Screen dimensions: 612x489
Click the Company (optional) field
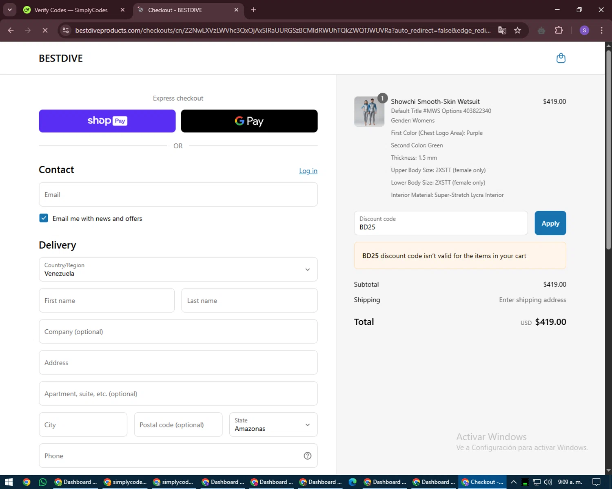[178, 331]
